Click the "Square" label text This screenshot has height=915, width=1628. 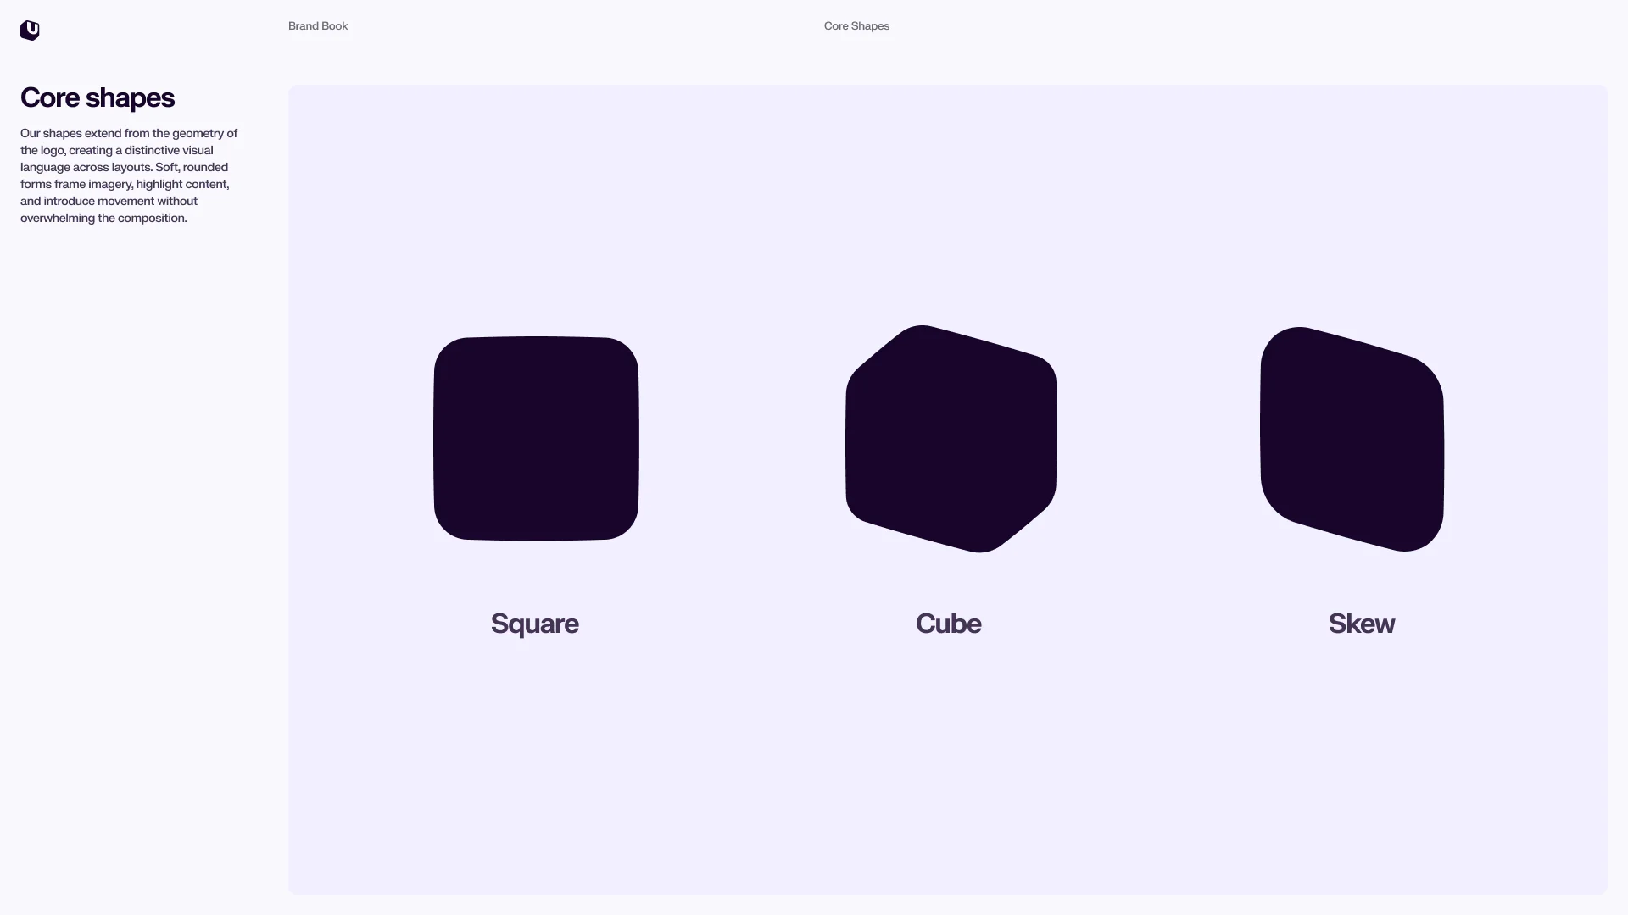[x=534, y=624]
